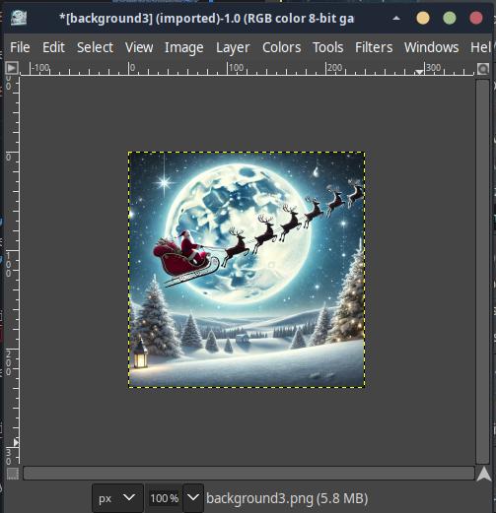This screenshot has width=496, height=513.
Task: Click the GIMP window icon in title bar
Action: pyautogui.click(x=19, y=18)
